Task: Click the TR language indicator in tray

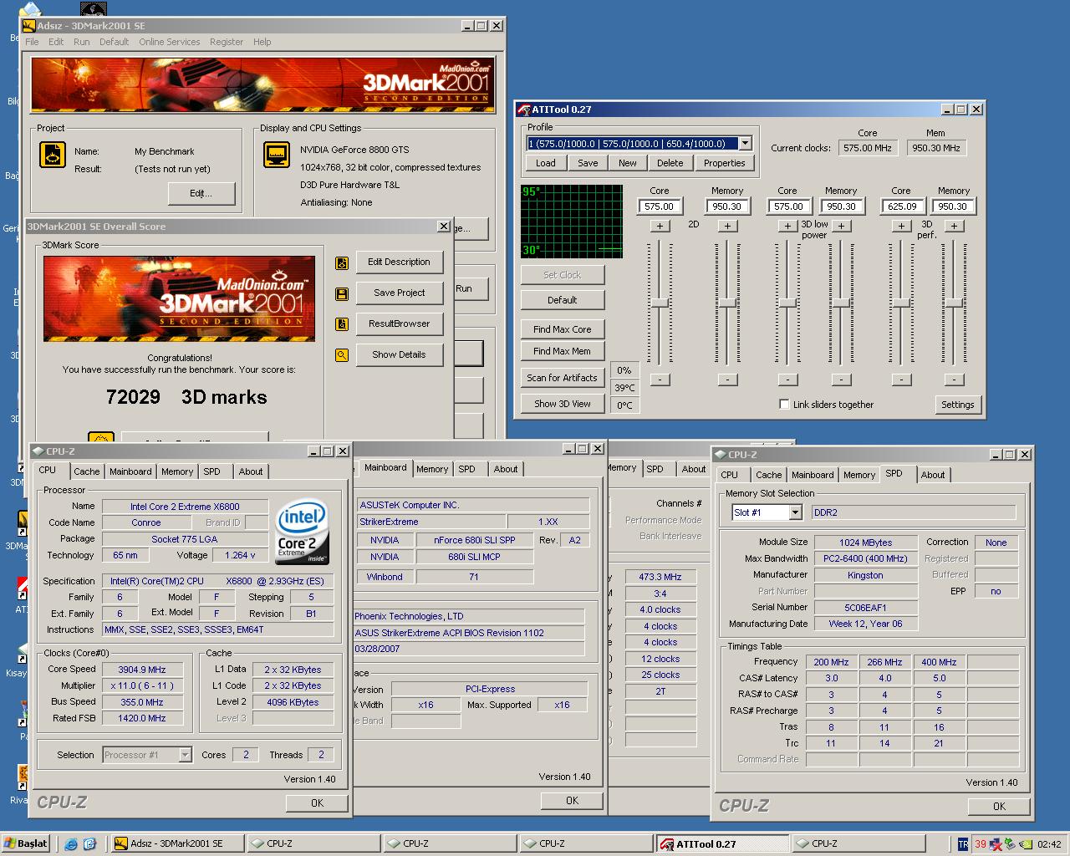Action: tap(963, 844)
